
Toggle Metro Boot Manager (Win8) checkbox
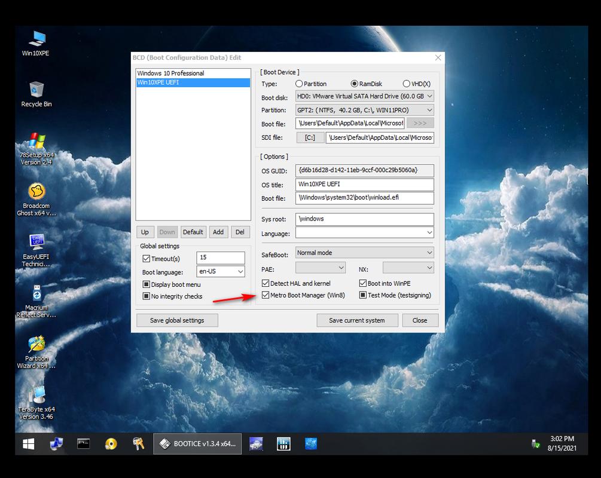pos(266,295)
